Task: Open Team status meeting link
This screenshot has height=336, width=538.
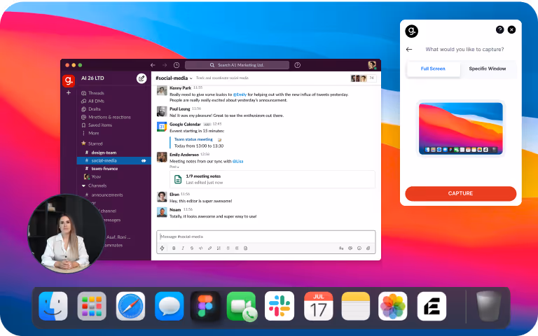Action: pos(193,139)
